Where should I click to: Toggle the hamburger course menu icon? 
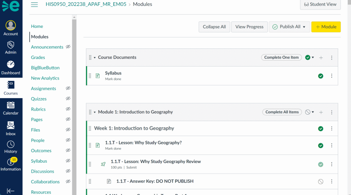34,5
